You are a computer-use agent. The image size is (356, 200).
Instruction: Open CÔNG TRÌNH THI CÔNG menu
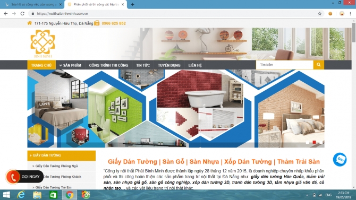point(108,65)
